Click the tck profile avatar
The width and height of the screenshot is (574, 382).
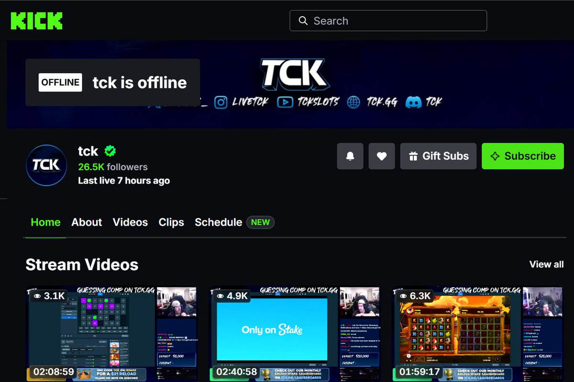[46, 165]
